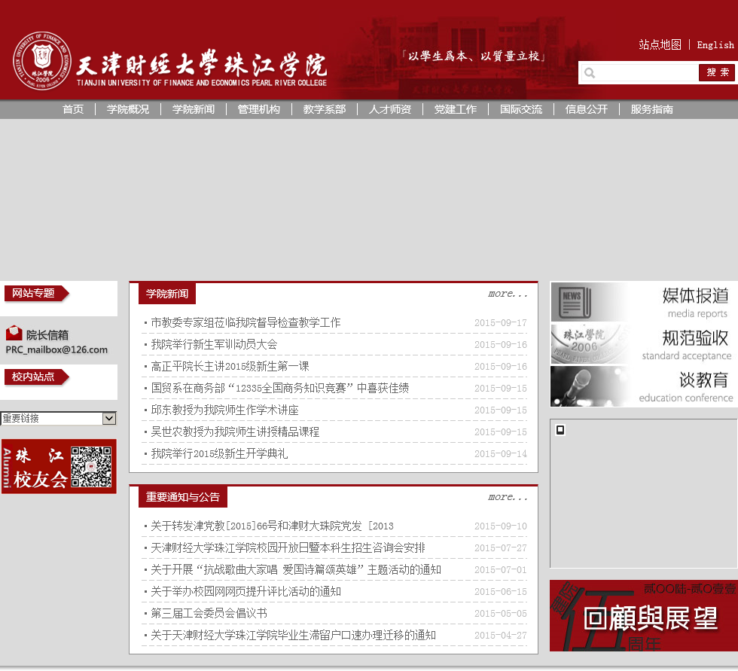Select the 人才师资 menu item
The image size is (738, 671).
[390, 110]
